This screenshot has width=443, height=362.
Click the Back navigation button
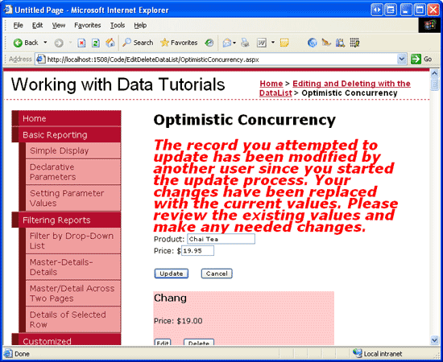pyautogui.click(x=26, y=43)
